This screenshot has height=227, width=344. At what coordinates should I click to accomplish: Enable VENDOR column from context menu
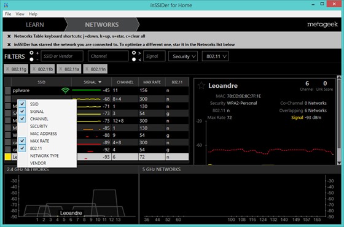(38, 163)
